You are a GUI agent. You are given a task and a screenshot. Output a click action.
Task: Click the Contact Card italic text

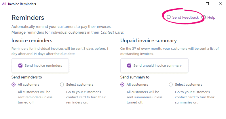(x=112, y=32)
